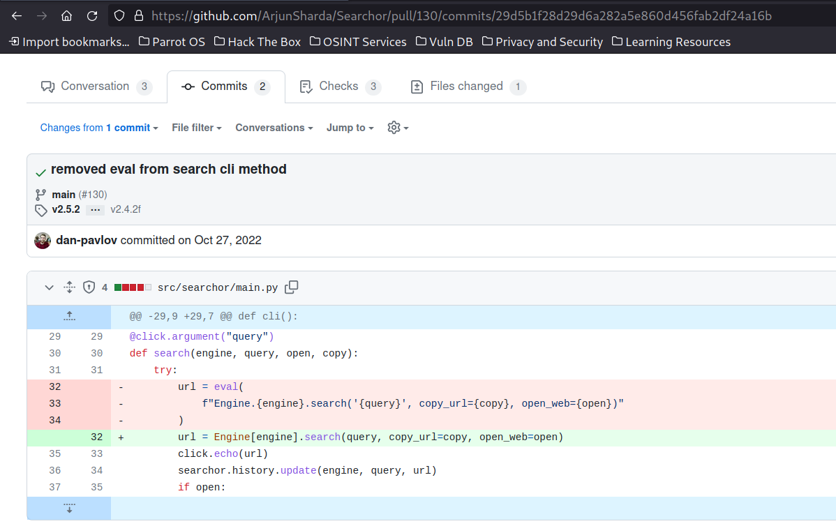This screenshot has width=836, height=526.
Task: Click the shield tracking protection icon
Action: (119, 16)
